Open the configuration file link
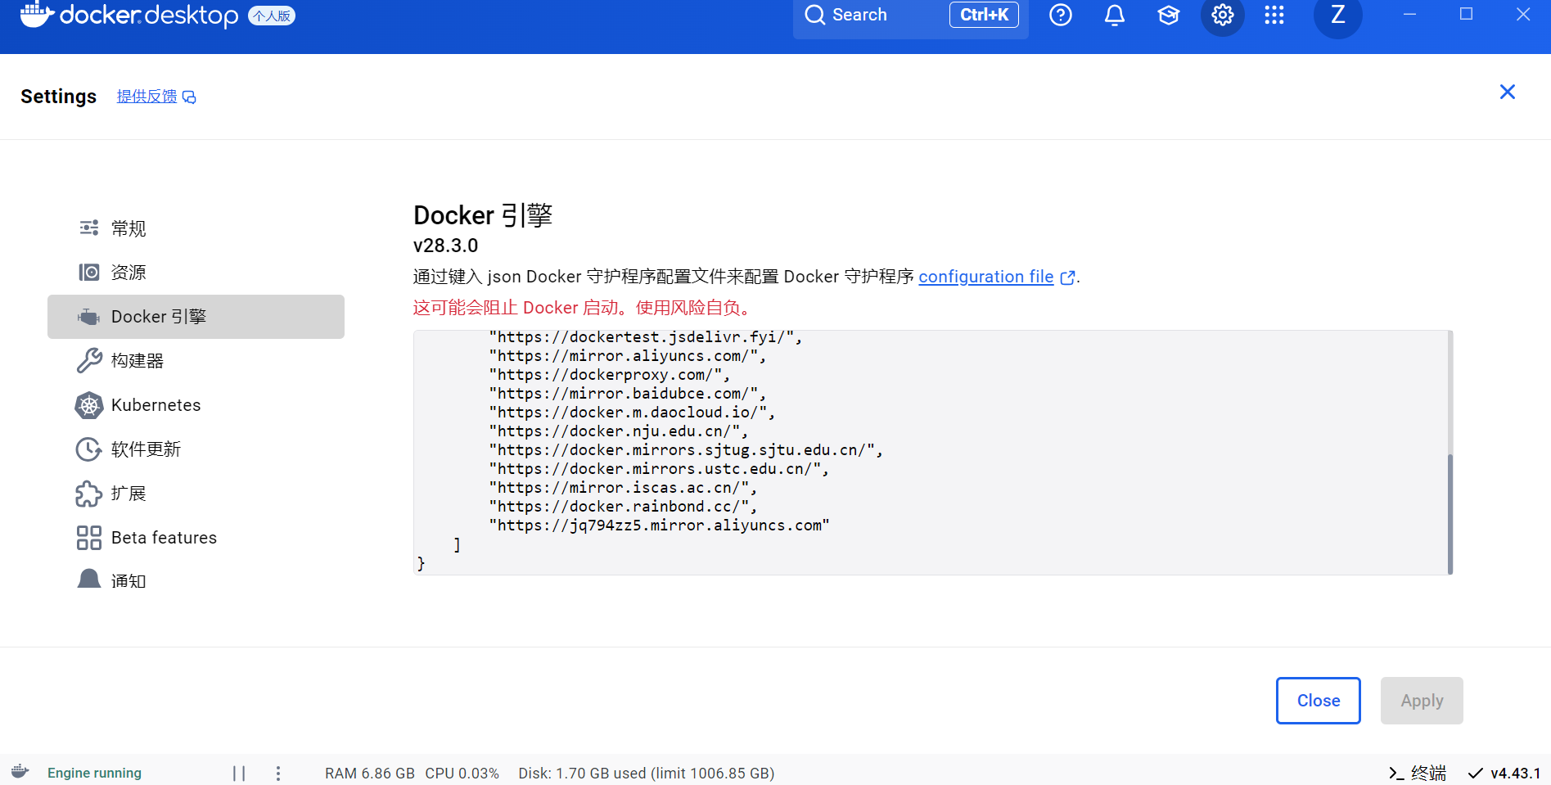The image size is (1551, 785). pos(985,277)
